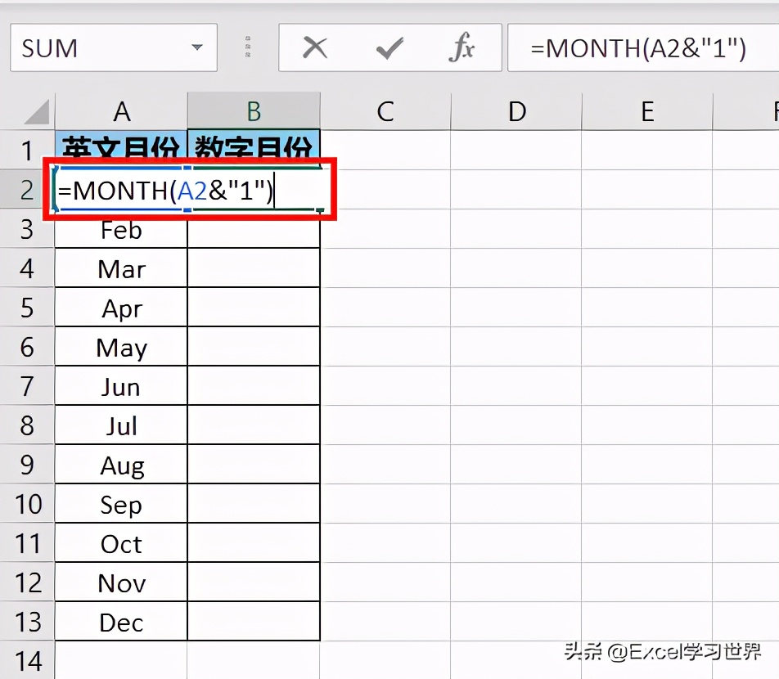Click the formula bar resize dots handle
Screen dimensions: 779x679
pos(248,47)
